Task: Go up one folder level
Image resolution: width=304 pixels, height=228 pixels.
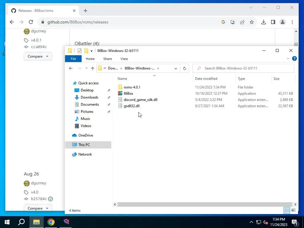Action: click(x=93, y=68)
